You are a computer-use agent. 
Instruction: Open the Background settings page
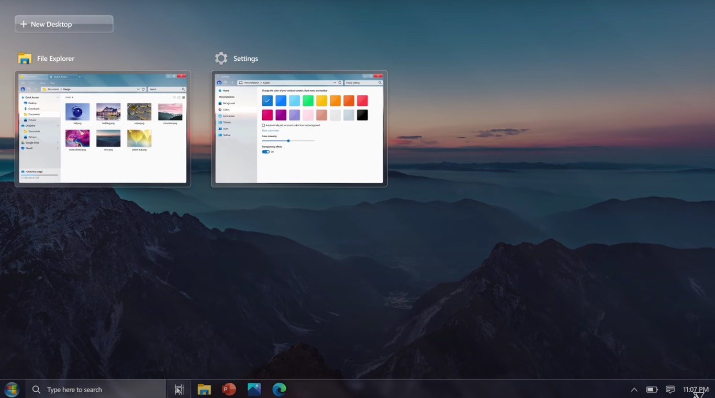click(229, 103)
